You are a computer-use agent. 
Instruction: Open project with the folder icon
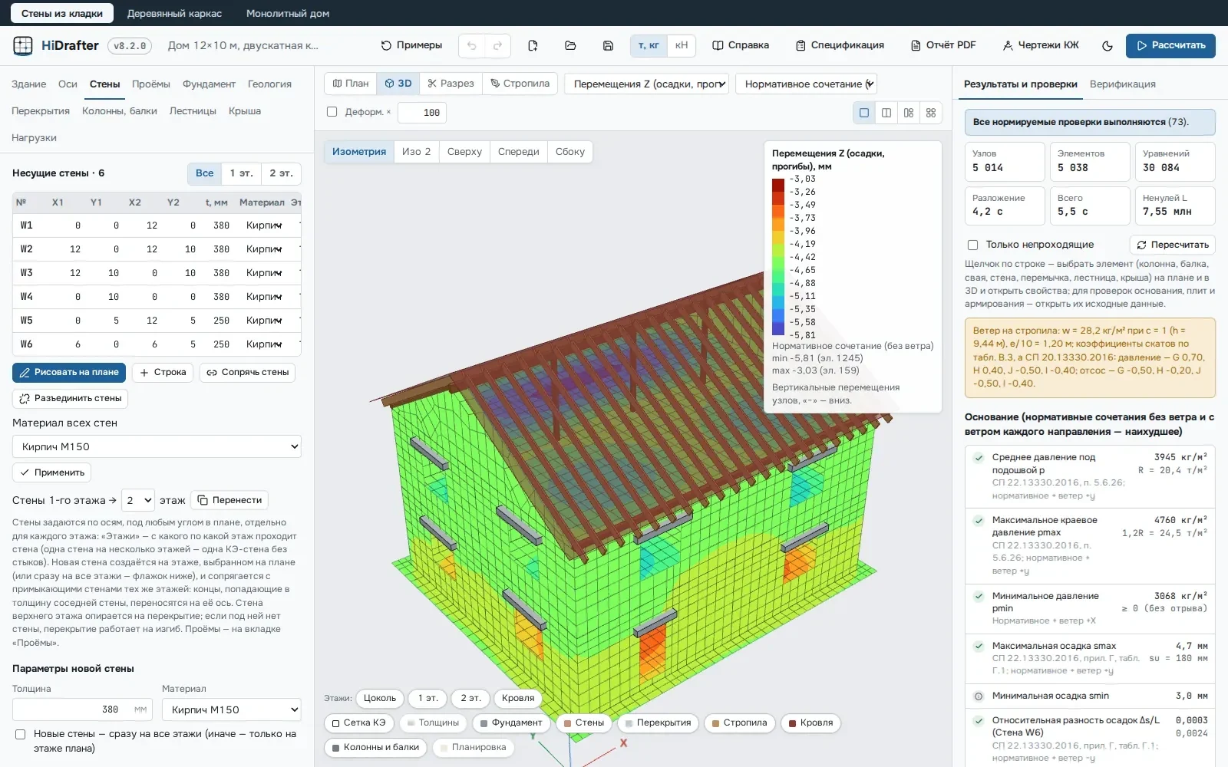pyautogui.click(x=570, y=46)
